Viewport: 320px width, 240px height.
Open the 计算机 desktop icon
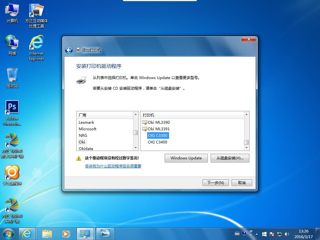tap(12, 13)
